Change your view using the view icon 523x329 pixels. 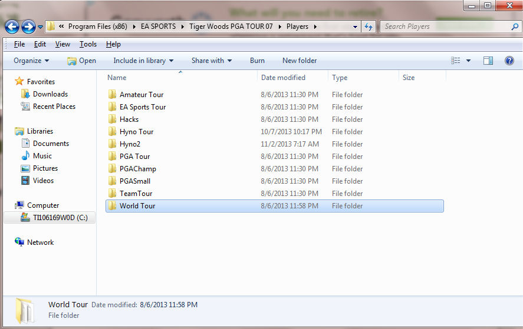[456, 61]
